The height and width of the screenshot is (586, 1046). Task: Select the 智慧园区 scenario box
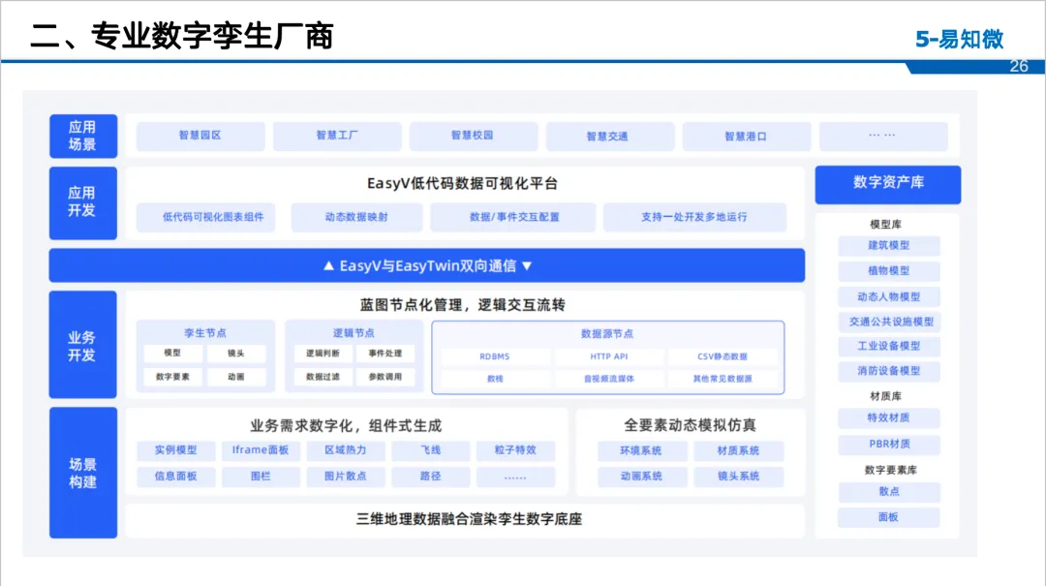(x=200, y=136)
